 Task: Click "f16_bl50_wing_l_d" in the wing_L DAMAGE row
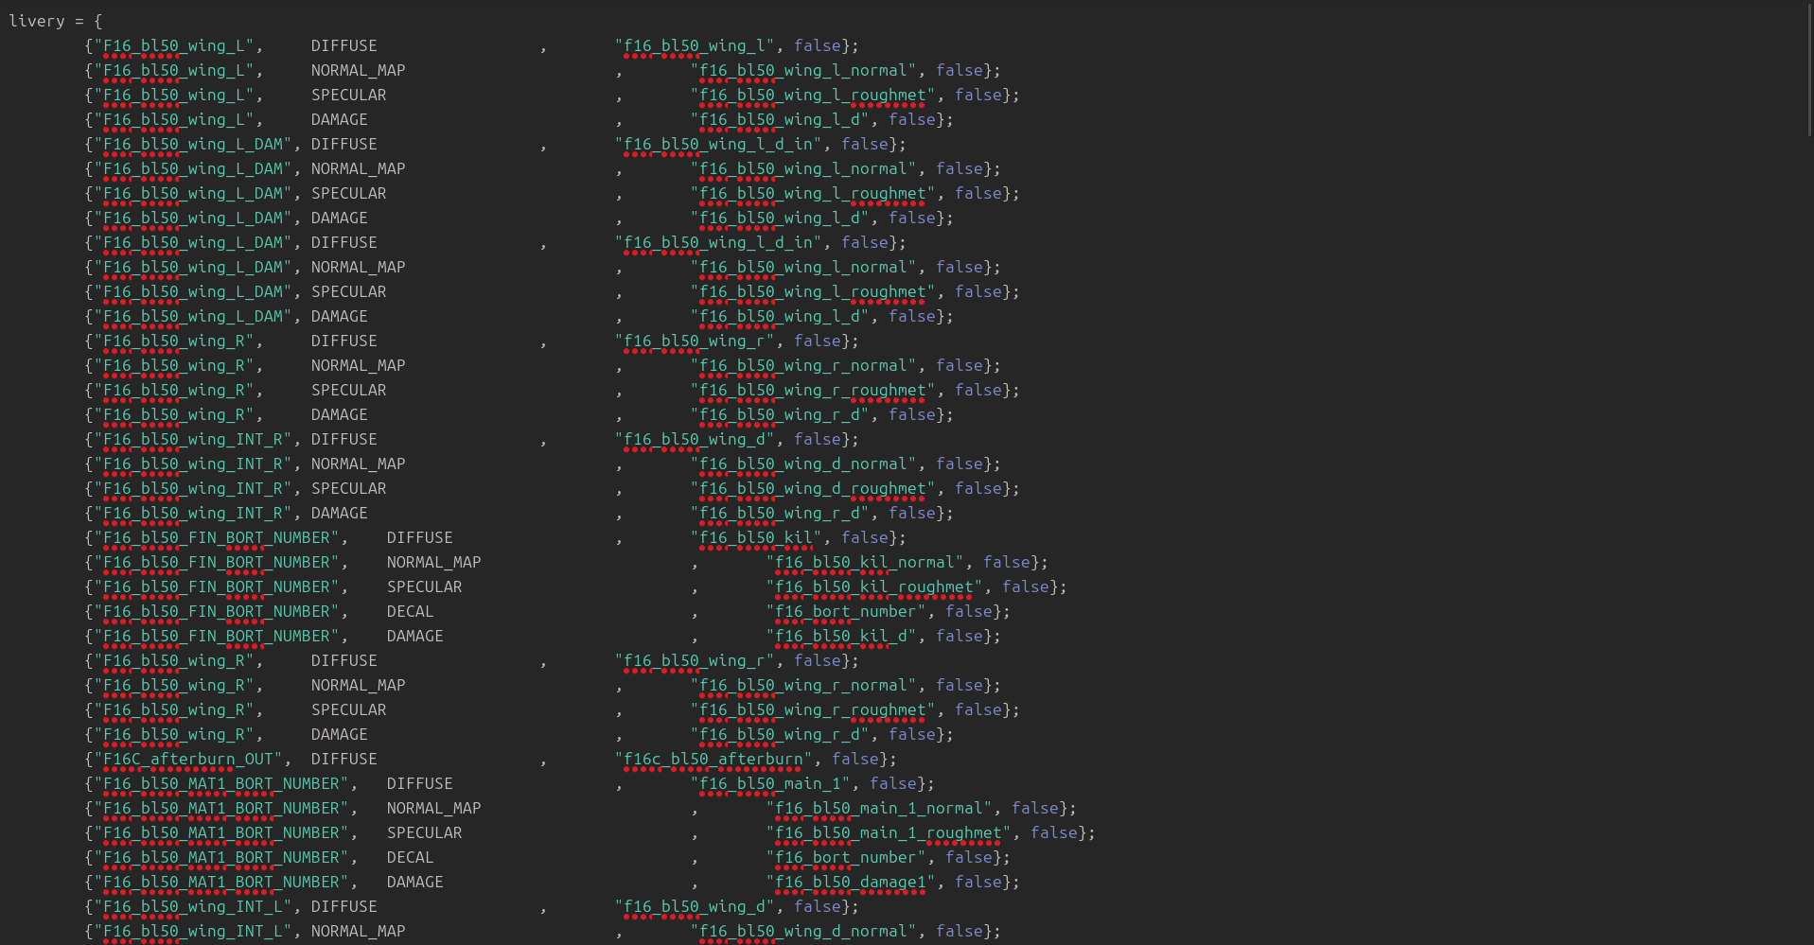coord(780,119)
